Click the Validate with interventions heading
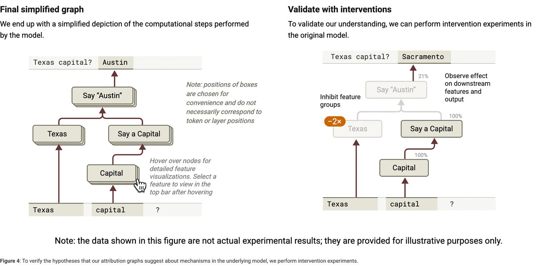 [340, 10]
